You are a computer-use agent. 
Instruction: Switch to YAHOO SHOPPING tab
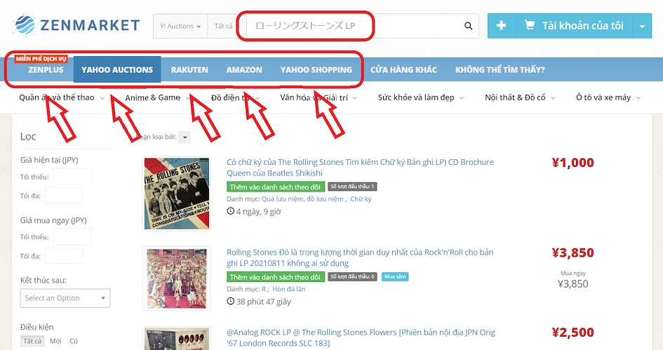316,69
